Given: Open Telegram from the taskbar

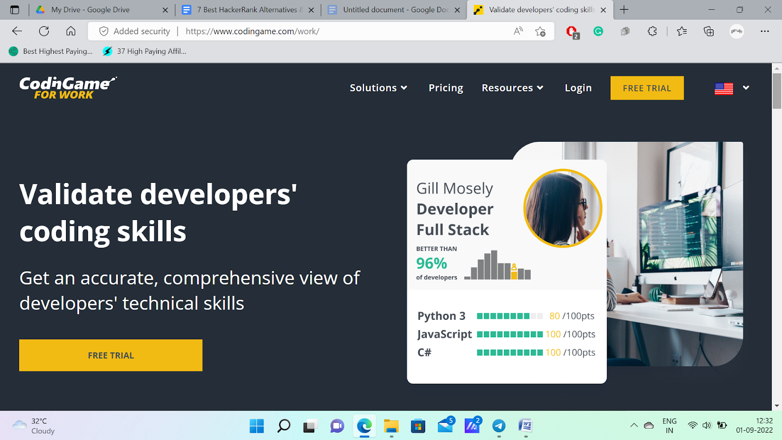Looking at the screenshot, I should pyautogui.click(x=499, y=426).
